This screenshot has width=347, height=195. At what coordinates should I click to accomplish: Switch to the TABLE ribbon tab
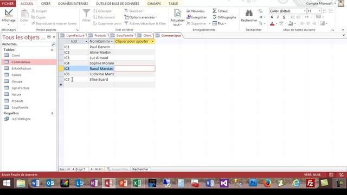(173, 4)
